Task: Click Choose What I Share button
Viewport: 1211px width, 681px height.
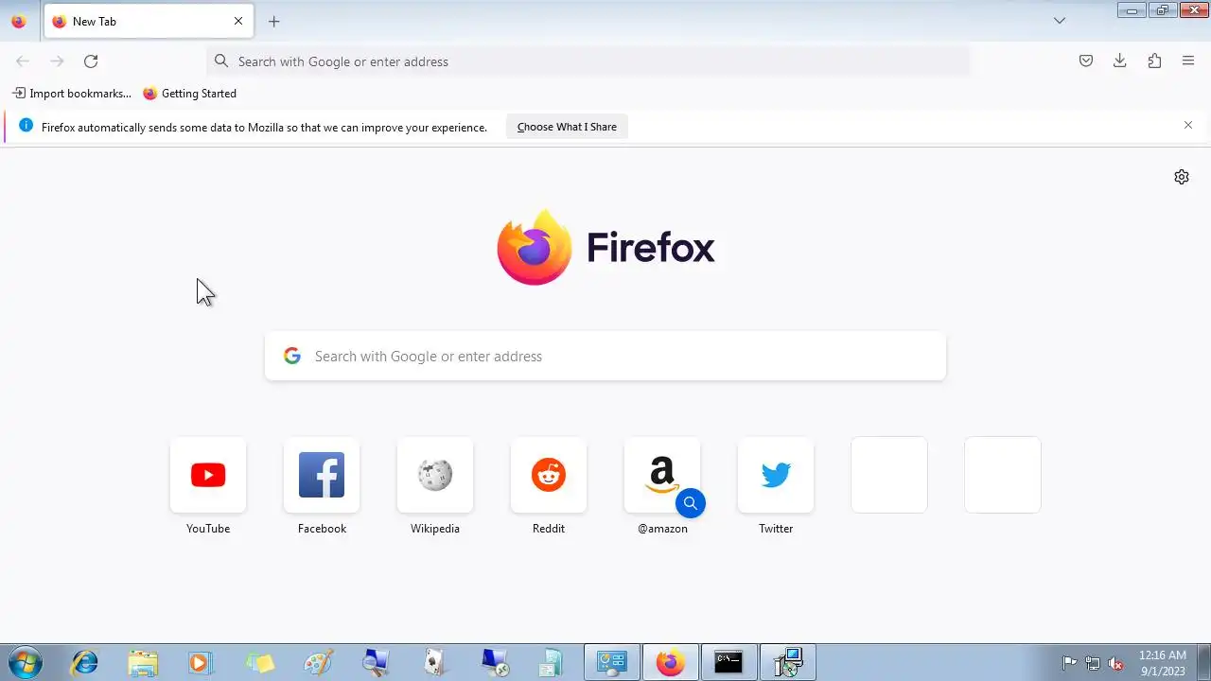Action: point(567,127)
